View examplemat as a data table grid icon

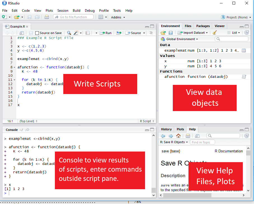[x=243, y=51]
